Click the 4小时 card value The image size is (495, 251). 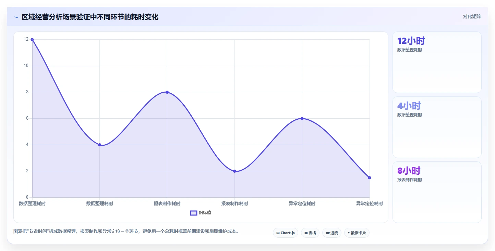pos(409,106)
